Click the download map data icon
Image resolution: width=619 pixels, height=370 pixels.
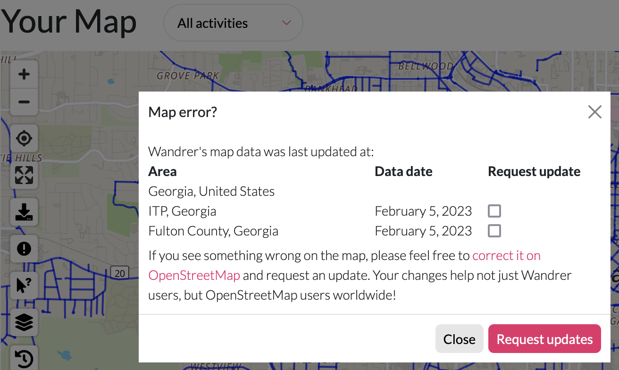(x=24, y=212)
